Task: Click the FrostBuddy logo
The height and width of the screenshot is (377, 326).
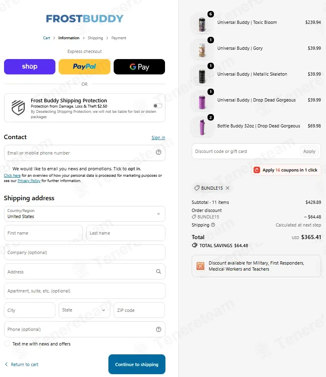Action: click(x=85, y=19)
